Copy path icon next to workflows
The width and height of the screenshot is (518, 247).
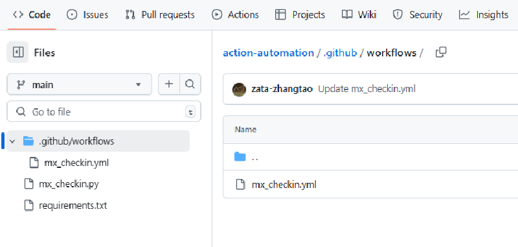click(441, 53)
